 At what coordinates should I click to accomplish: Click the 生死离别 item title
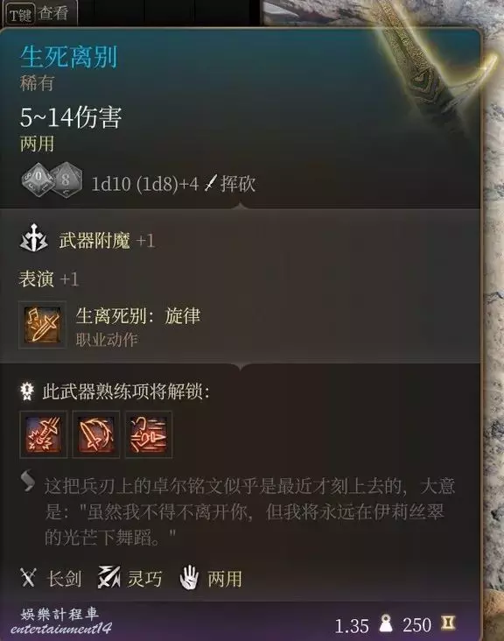pyautogui.click(x=68, y=56)
